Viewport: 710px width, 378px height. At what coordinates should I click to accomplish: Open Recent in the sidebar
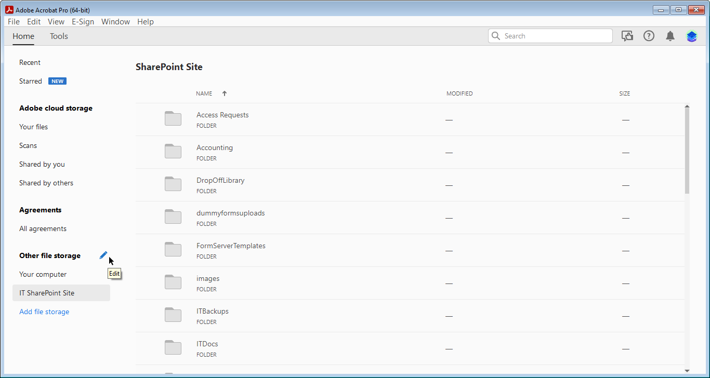tap(30, 62)
